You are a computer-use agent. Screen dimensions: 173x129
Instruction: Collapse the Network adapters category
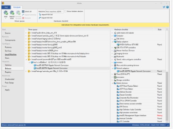[x=112, y=68]
